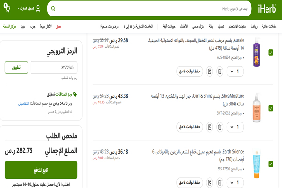Save Earth Science conditioner for later

tap(189, 183)
